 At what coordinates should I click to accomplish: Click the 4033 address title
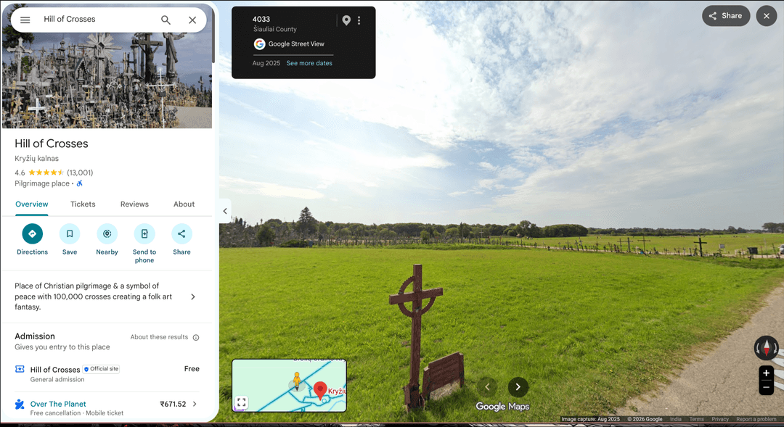(261, 20)
